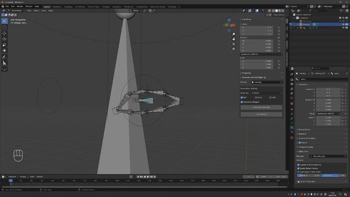Toggle perspective/orthographic grid icon
Screen dimensions: 350x197
point(234,49)
